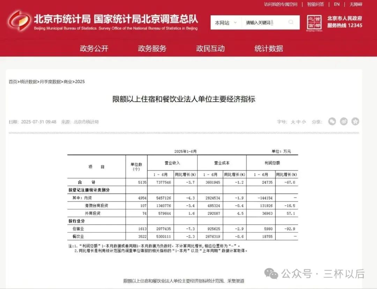Viewport: 377px width, 289px height.
Task: Click the total profit cell 24735
Action: (x=267, y=183)
